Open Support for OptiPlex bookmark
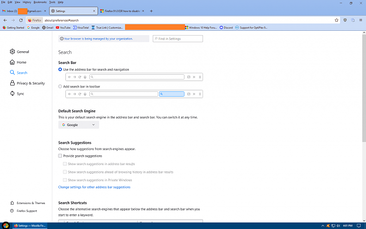 (x=251, y=27)
